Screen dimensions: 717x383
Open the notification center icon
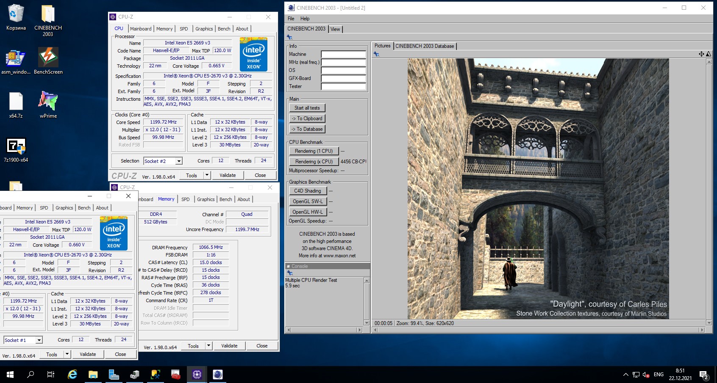pyautogui.click(x=703, y=375)
